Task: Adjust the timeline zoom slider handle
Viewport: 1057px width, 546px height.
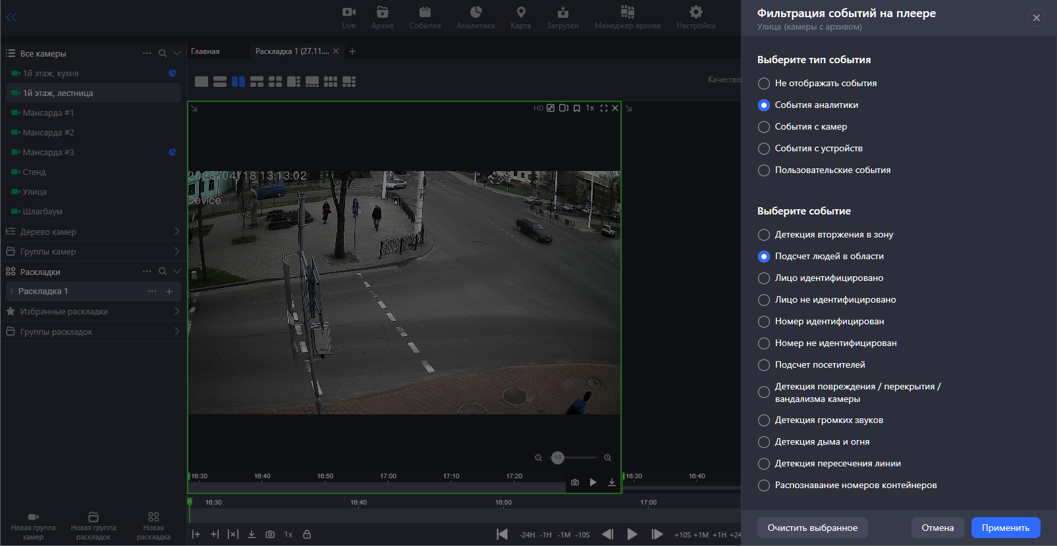Action: tap(558, 457)
